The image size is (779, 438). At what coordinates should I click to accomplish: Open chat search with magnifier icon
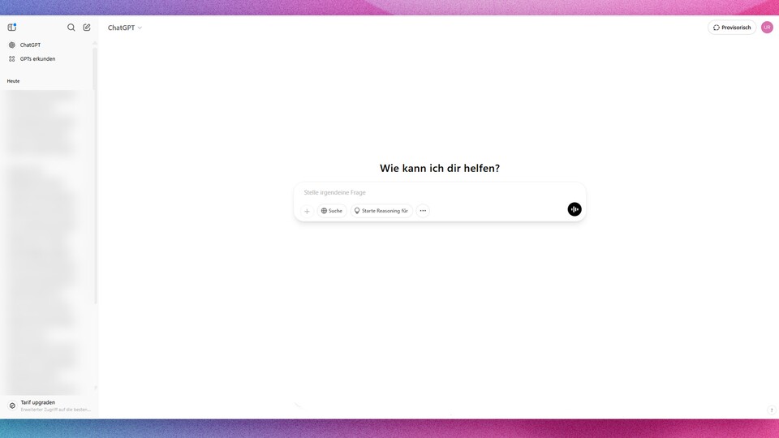[x=71, y=28]
